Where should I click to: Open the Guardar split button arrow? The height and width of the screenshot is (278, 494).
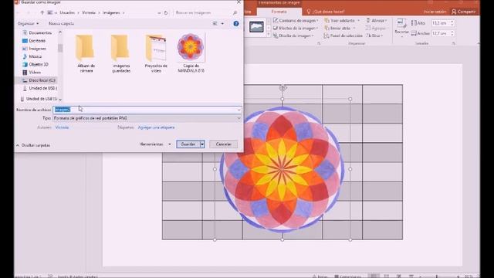click(x=202, y=144)
